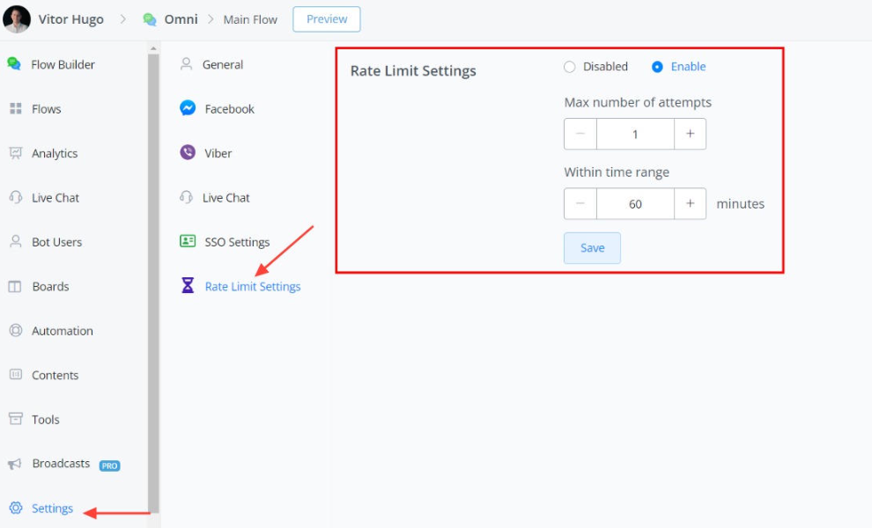
Task: Open Analytics via its chart icon
Action: [15, 153]
